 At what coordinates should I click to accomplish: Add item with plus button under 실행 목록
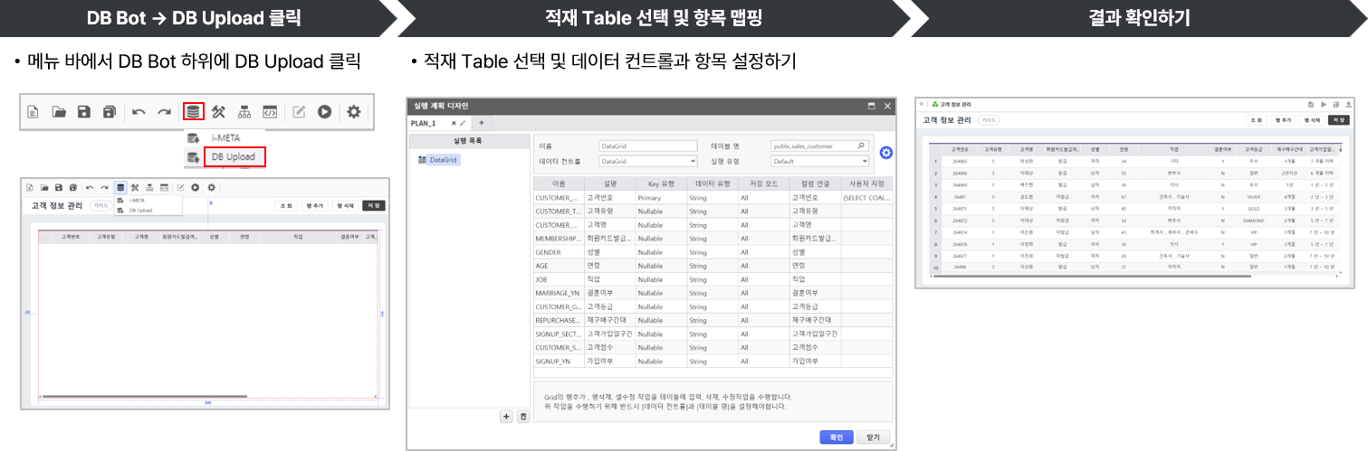(507, 417)
